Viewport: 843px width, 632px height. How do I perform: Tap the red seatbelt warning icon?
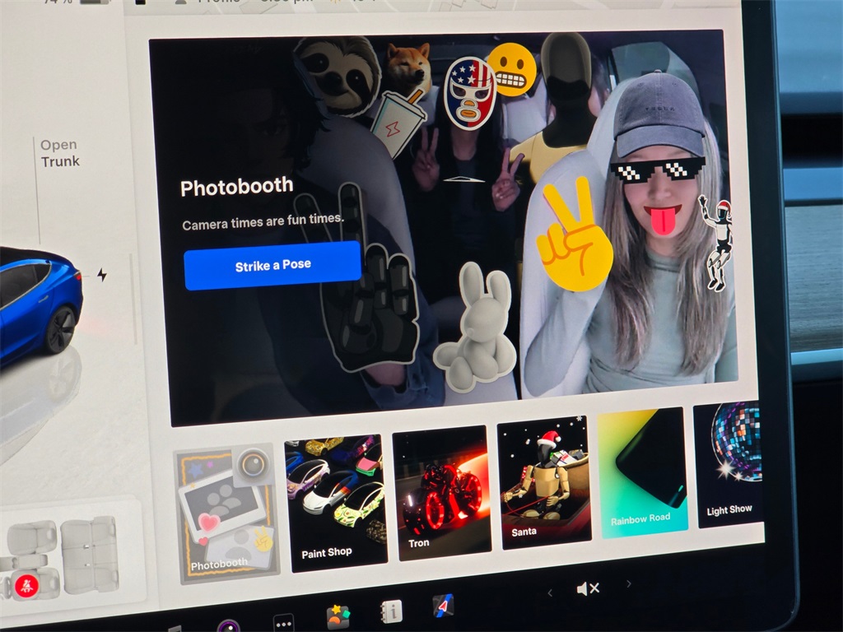point(26,585)
